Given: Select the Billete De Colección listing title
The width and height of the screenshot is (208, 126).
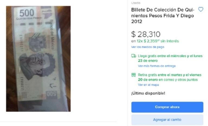Looking at the screenshot, I should pos(163,16).
